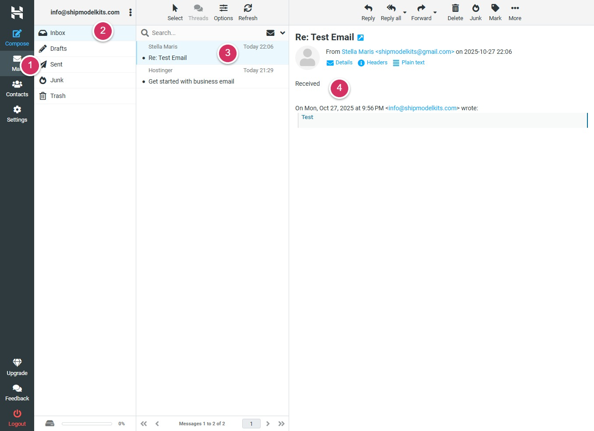Expand search options chevron

(x=283, y=33)
